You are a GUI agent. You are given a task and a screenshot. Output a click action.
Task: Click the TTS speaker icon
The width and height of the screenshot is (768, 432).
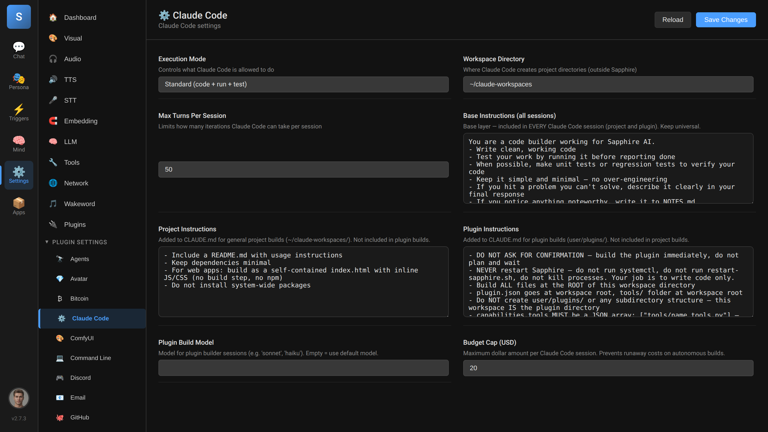click(x=53, y=79)
